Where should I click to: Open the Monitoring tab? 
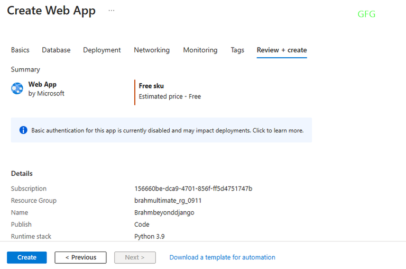(200, 50)
